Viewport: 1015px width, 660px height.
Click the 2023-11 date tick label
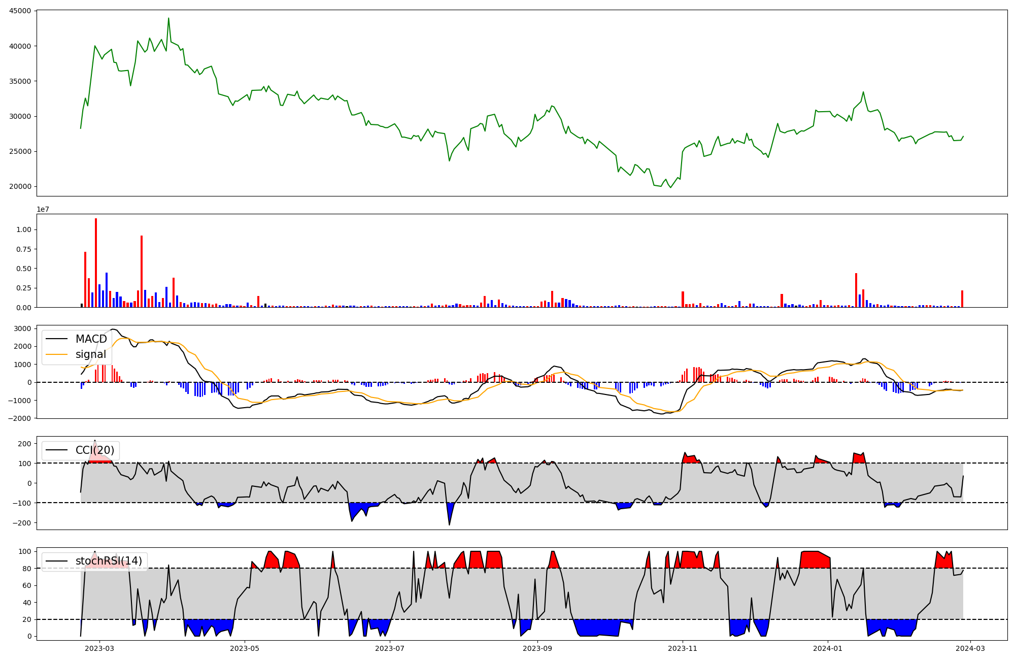tap(683, 648)
